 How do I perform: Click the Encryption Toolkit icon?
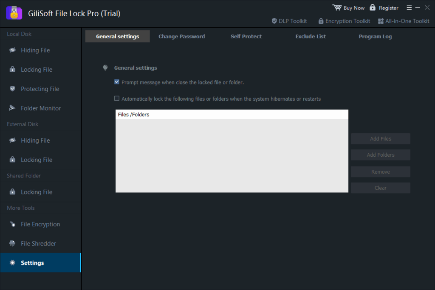click(x=321, y=21)
